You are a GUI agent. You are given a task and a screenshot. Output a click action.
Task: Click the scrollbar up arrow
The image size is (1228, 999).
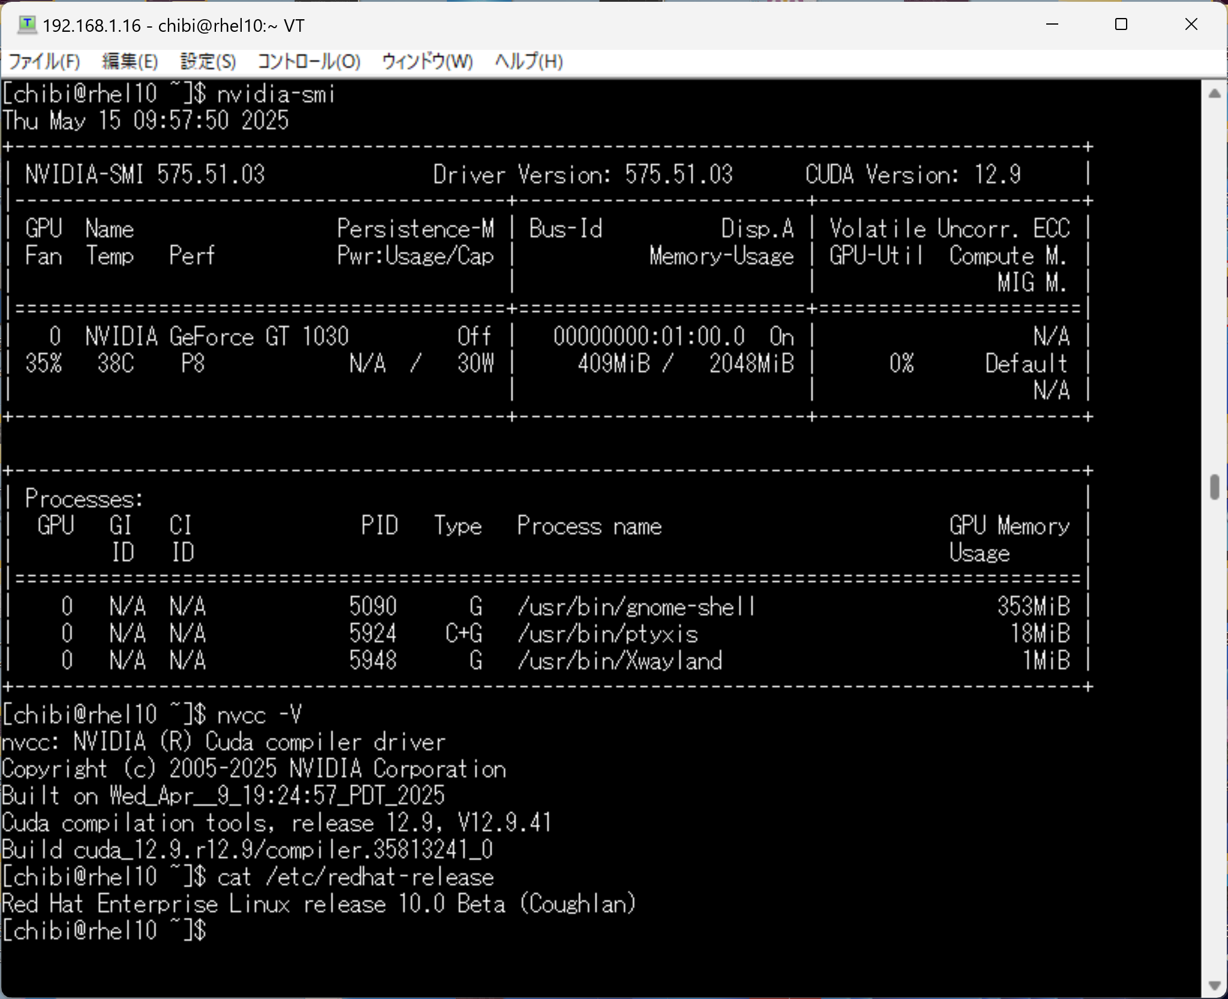click(1214, 94)
